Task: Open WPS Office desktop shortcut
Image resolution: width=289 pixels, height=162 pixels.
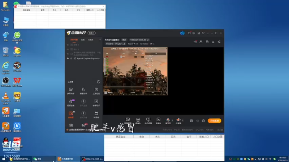Action: (17, 82)
